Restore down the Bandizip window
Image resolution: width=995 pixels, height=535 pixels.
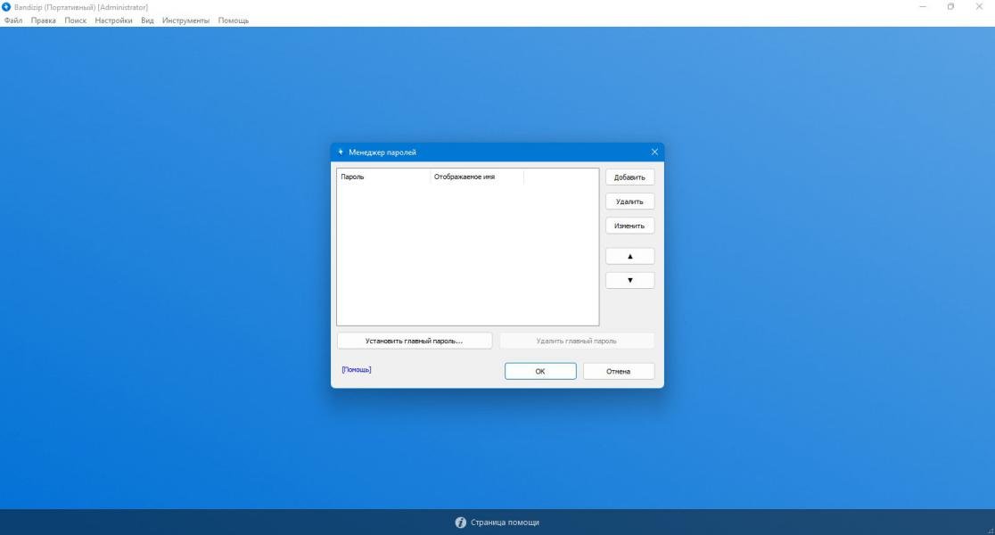(950, 6)
